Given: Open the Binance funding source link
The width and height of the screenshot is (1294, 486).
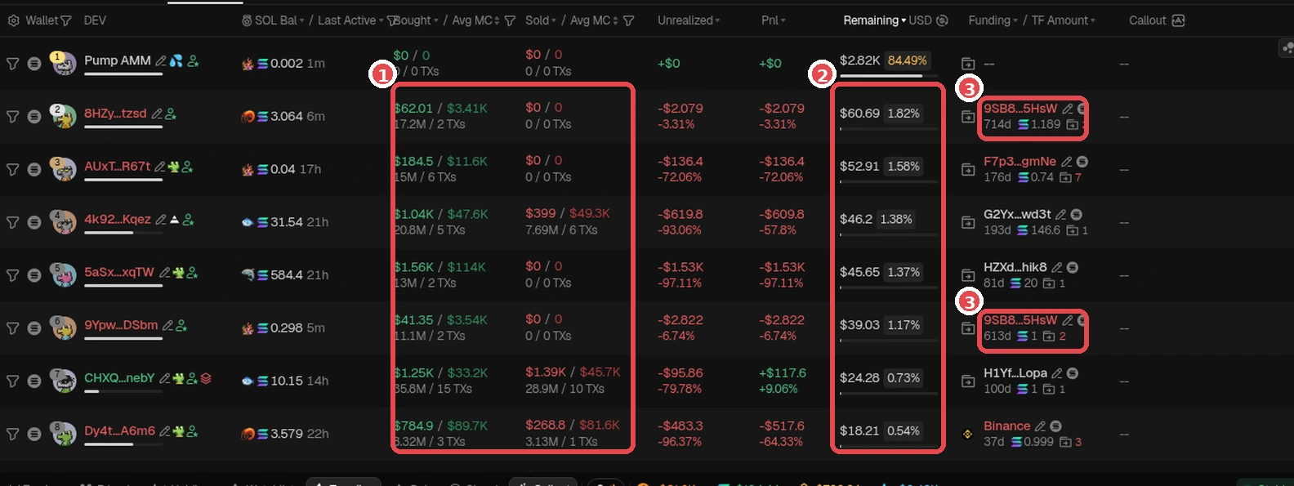Looking at the screenshot, I should 1006,426.
